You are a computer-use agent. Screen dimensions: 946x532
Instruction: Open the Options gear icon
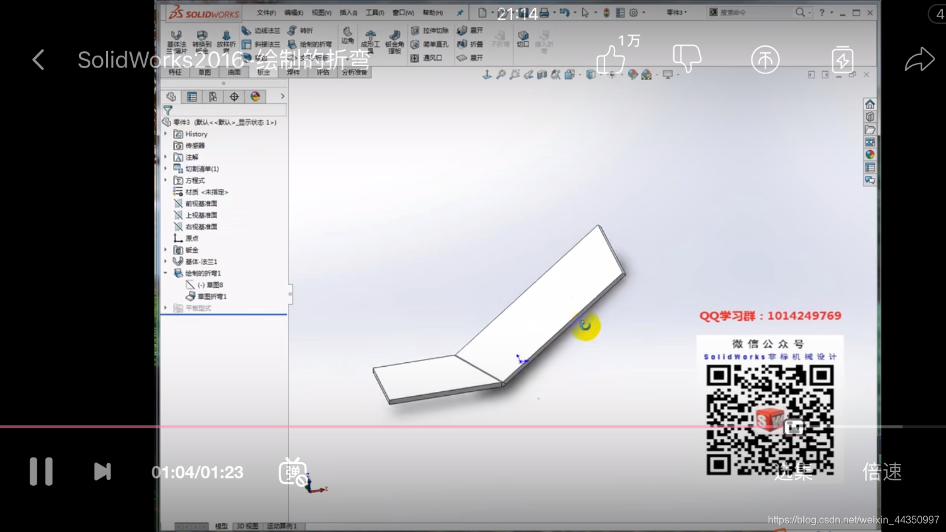tap(633, 13)
